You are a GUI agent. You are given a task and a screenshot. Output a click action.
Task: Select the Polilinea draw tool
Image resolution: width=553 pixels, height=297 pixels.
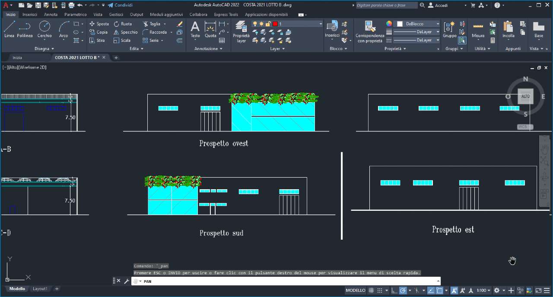tap(25, 29)
